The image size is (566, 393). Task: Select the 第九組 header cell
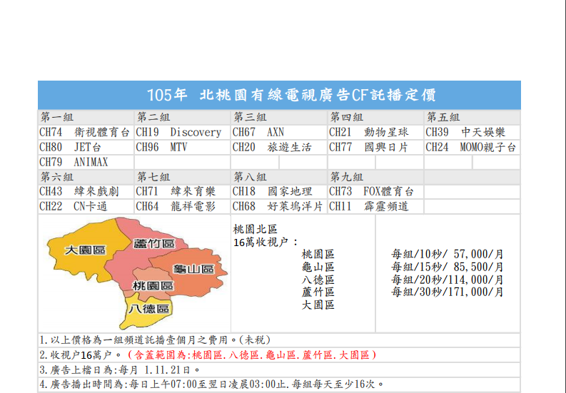(x=375, y=177)
